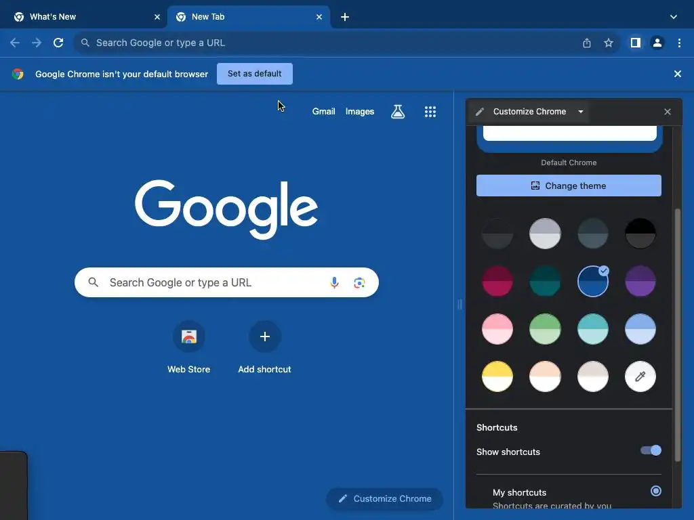Expand the Customize Chrome panel dropdown
This screenshot has height=520, width=694.
pyautogui.click(x=581, y=112)
